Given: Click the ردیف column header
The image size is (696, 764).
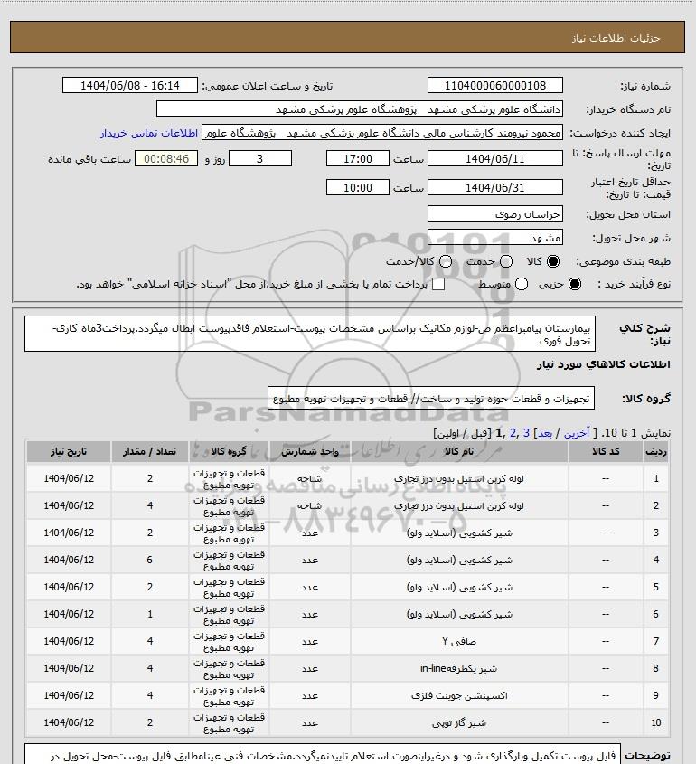Looking at the screenshot, I should coord(656,452).
